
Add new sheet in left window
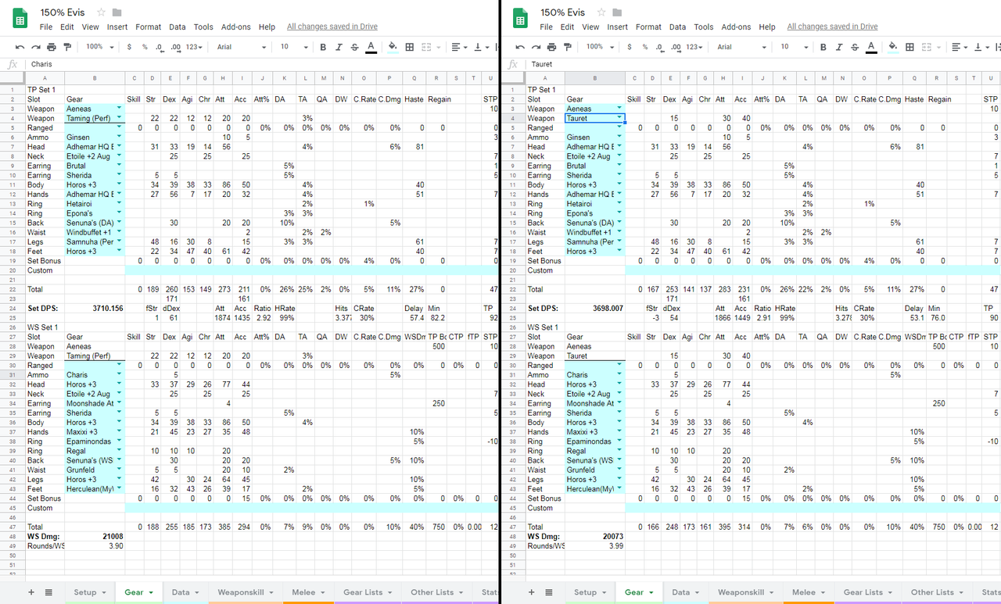pyautogui.click(x=31, y=592)
